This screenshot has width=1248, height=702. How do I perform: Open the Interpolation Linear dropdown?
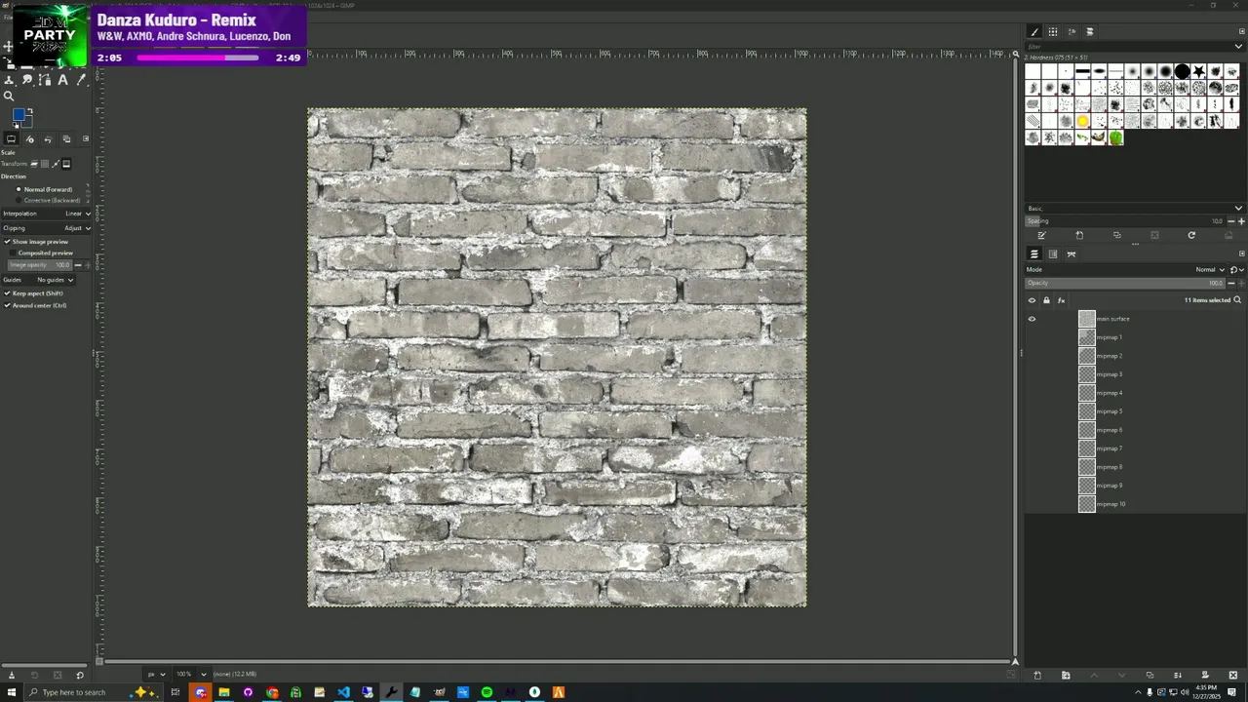(x=46, y=214)
